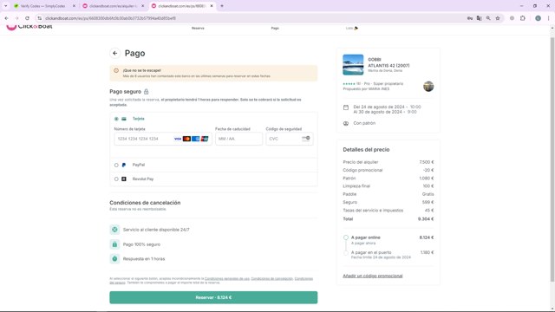Open Añadir un código promocional link

(x=372, y=276)
